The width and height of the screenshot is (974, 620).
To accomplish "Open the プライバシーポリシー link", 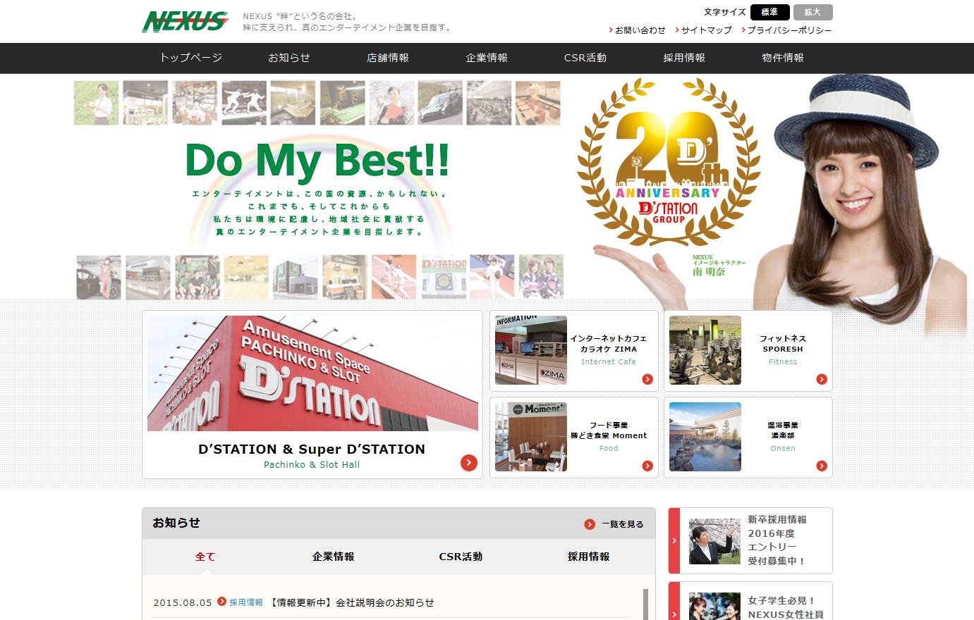I will click(790, 30).
